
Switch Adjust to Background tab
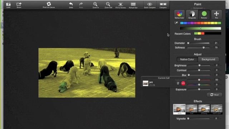click(x=208, y=59)
